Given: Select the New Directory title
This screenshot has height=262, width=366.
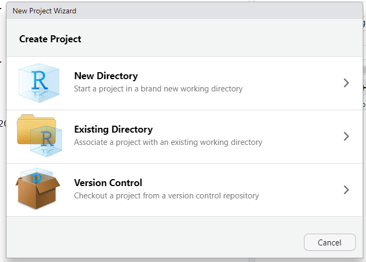Looking at the screenshot, I should [106, 76].
